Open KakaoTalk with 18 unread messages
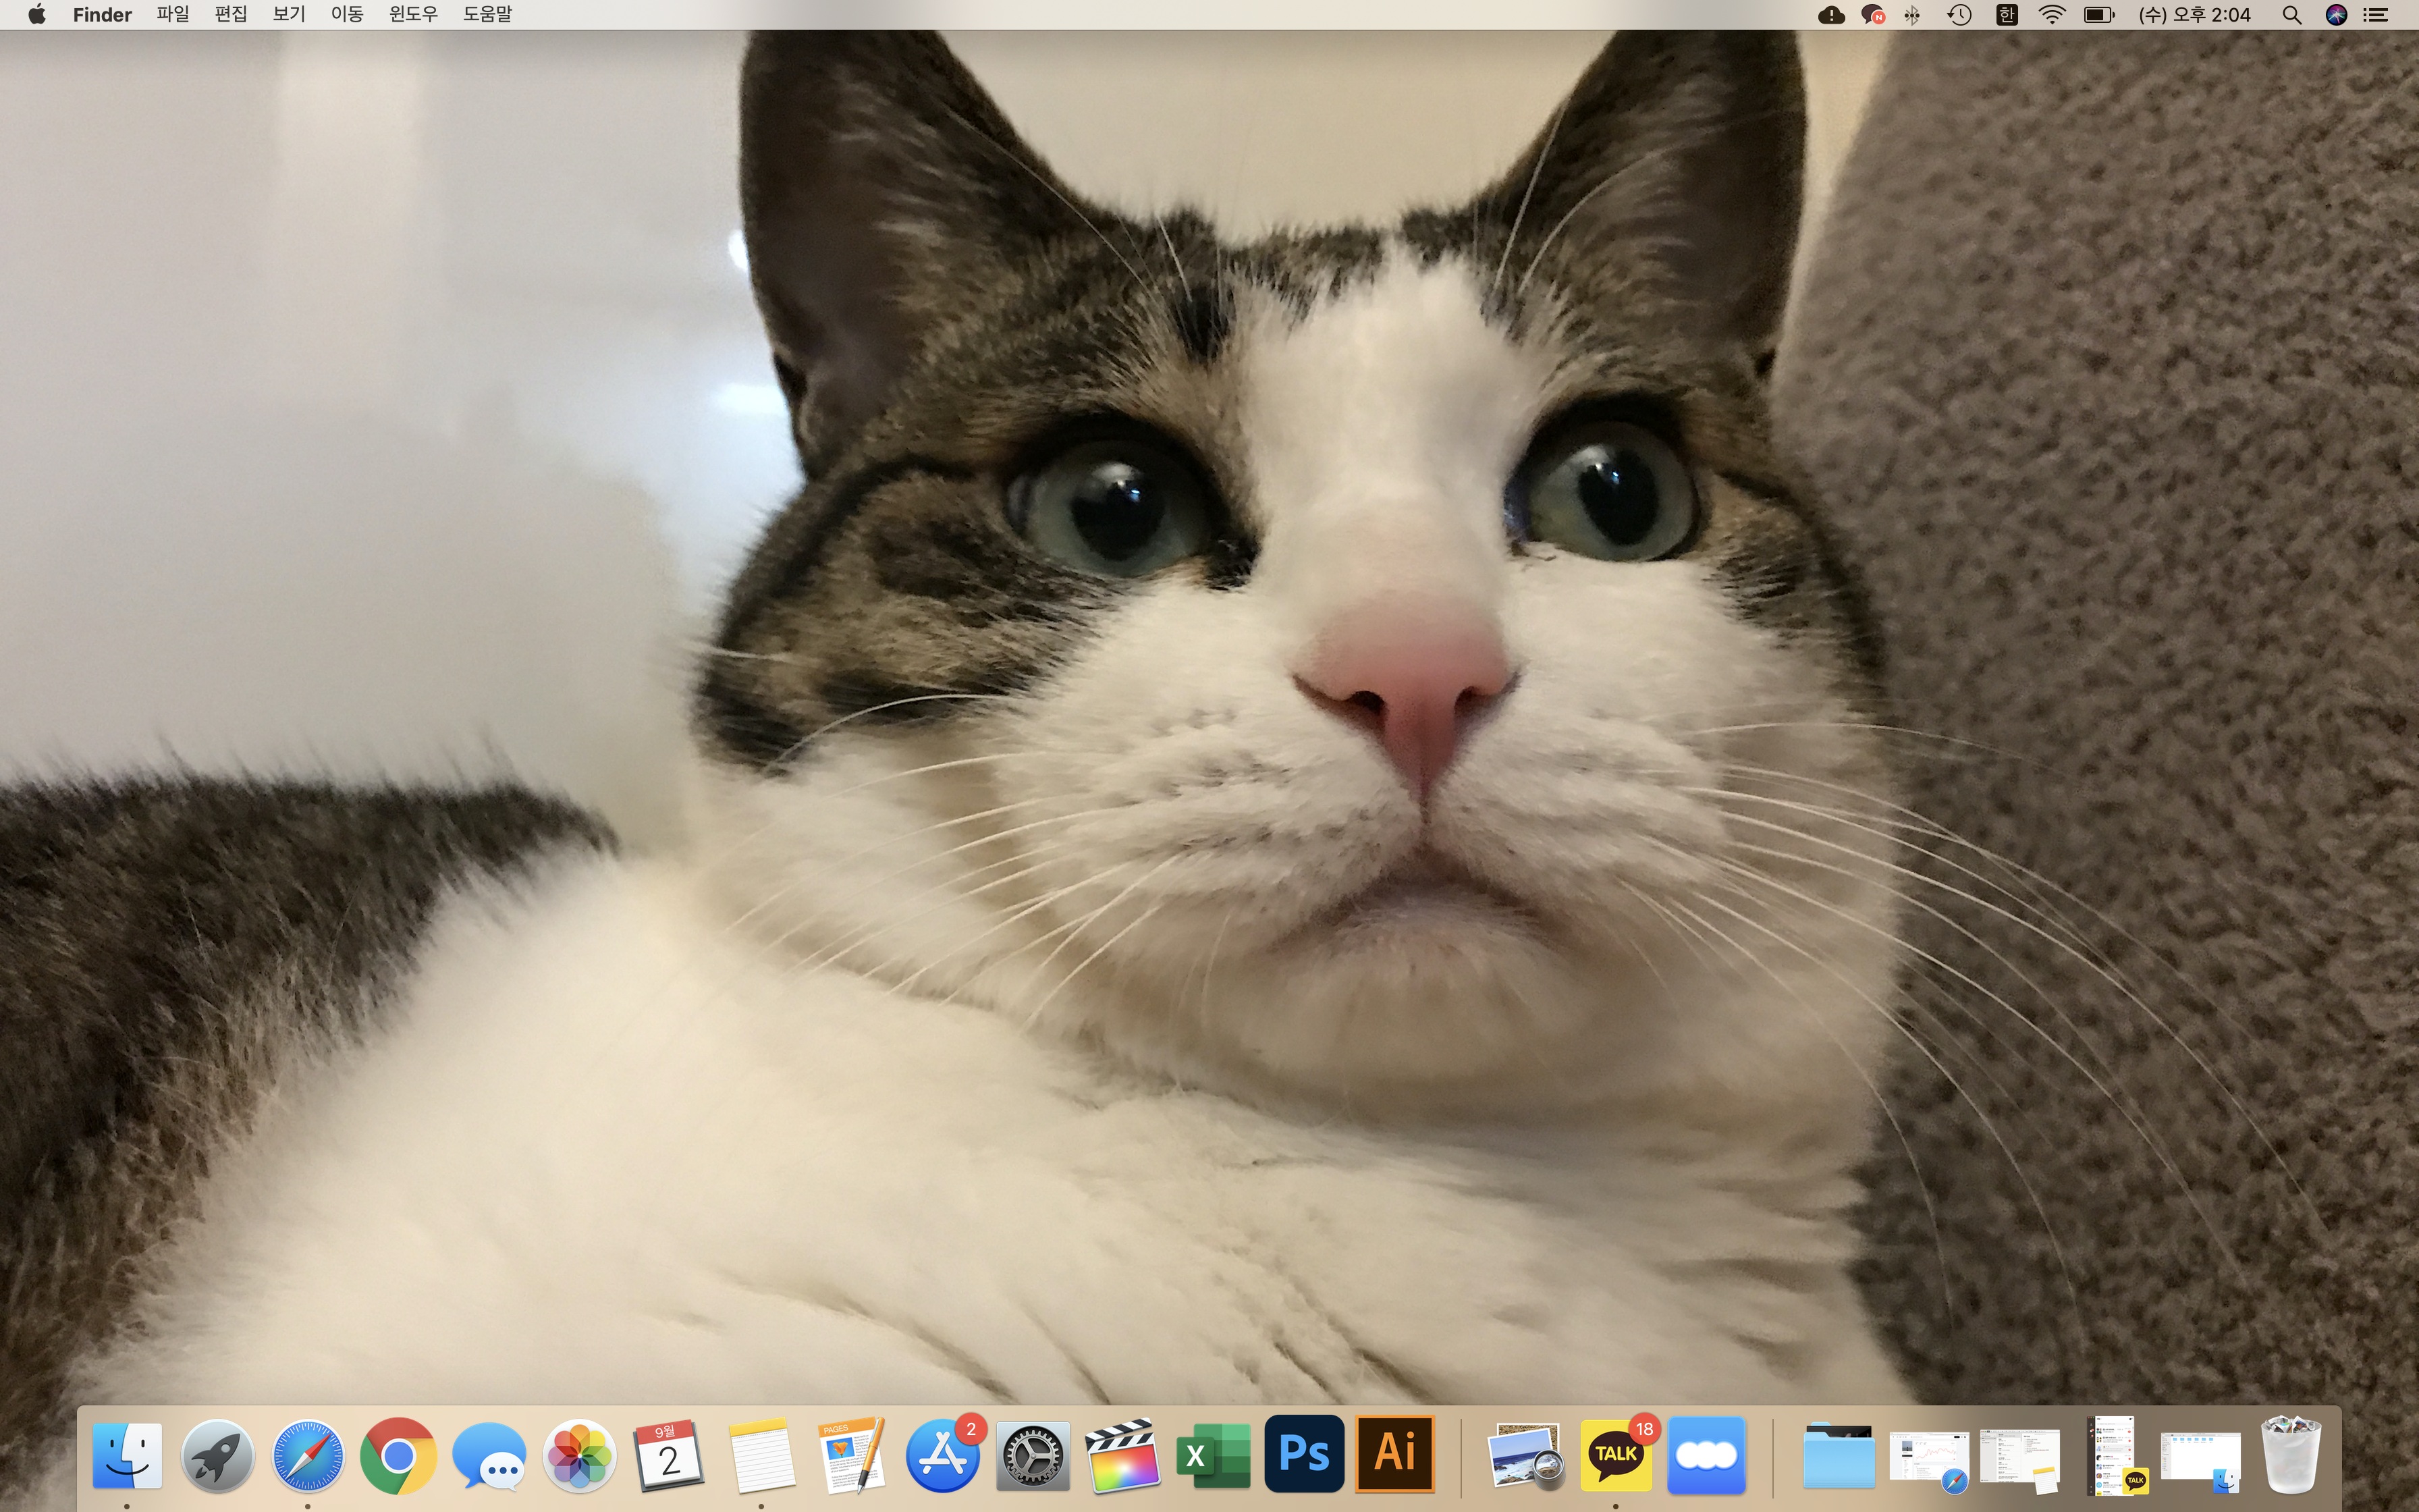This screenshot has width=2419, height=1512. pyautogui.click(x=1615, y=1456)
